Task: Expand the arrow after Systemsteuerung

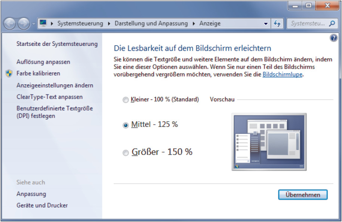Action: 109,24
